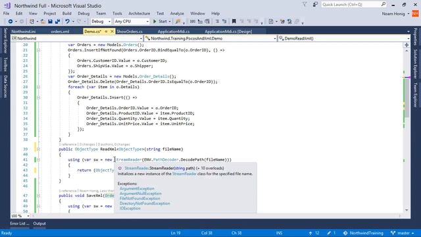Click the orange NH account avatar
This screenshot has height=237, width=421.
pyautogui.click(x=415, y=13)
